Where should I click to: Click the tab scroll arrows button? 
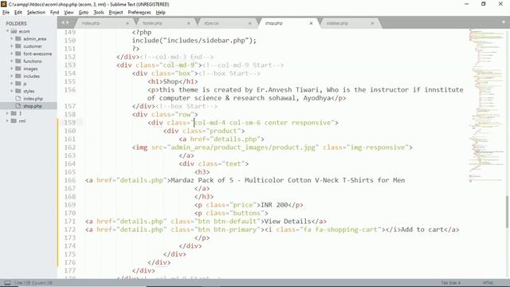65,22
